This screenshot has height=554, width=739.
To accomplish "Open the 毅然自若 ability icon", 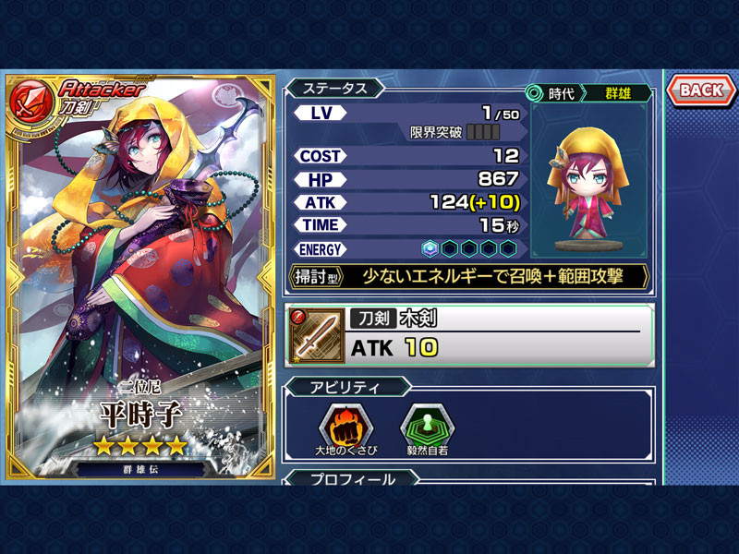I will point(427,428).
